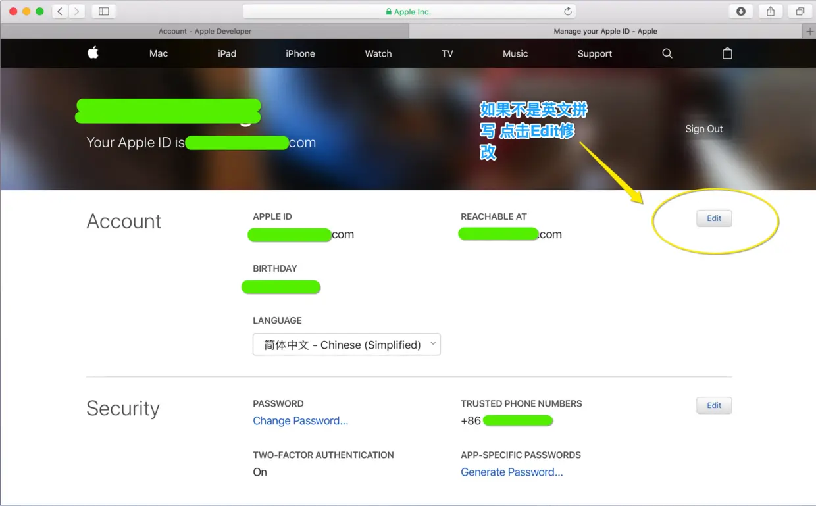Click the Apple logo in navigation bar

pyautogui.click(x=93, y=53)
